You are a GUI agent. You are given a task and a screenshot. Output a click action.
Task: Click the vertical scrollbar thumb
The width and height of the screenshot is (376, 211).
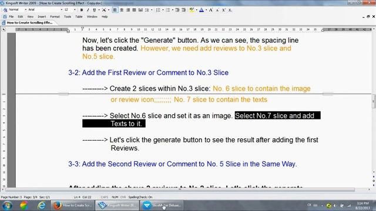[374, 101]
